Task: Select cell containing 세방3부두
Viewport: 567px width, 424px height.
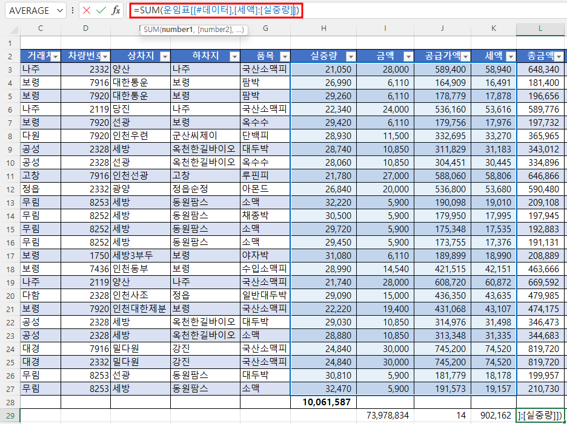Action: pyautogui.click(x=141, y=256)
